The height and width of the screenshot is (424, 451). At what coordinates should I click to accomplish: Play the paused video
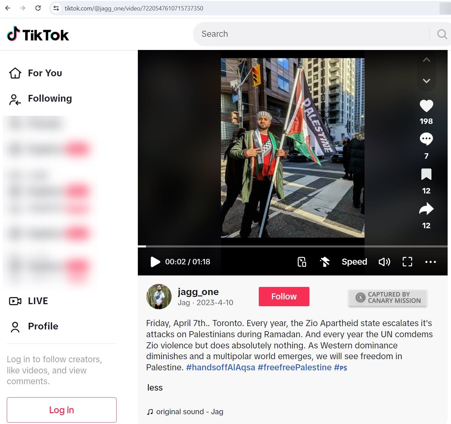pyautogui.click(x=155, y=262)
